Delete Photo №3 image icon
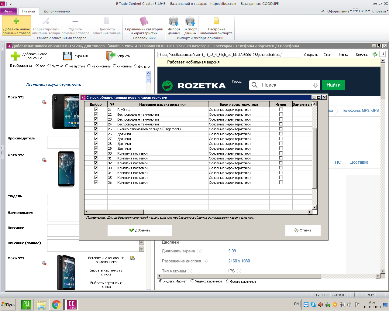The width and height of the screenshot is (389, 311). pyautogui.click(x=44, y=263)
